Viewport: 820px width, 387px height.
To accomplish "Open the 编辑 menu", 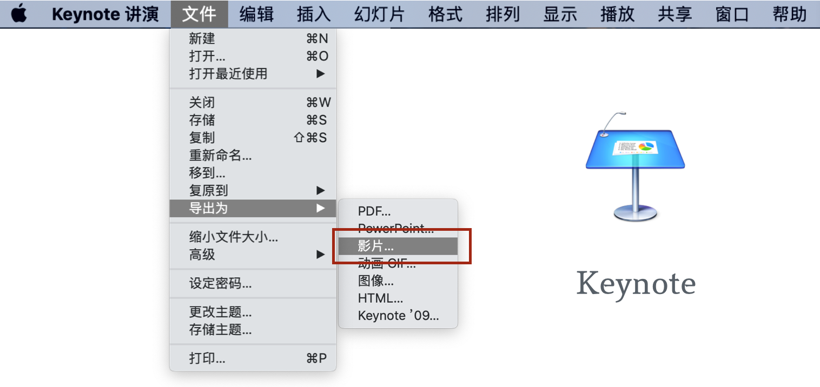I will [256, 14].
